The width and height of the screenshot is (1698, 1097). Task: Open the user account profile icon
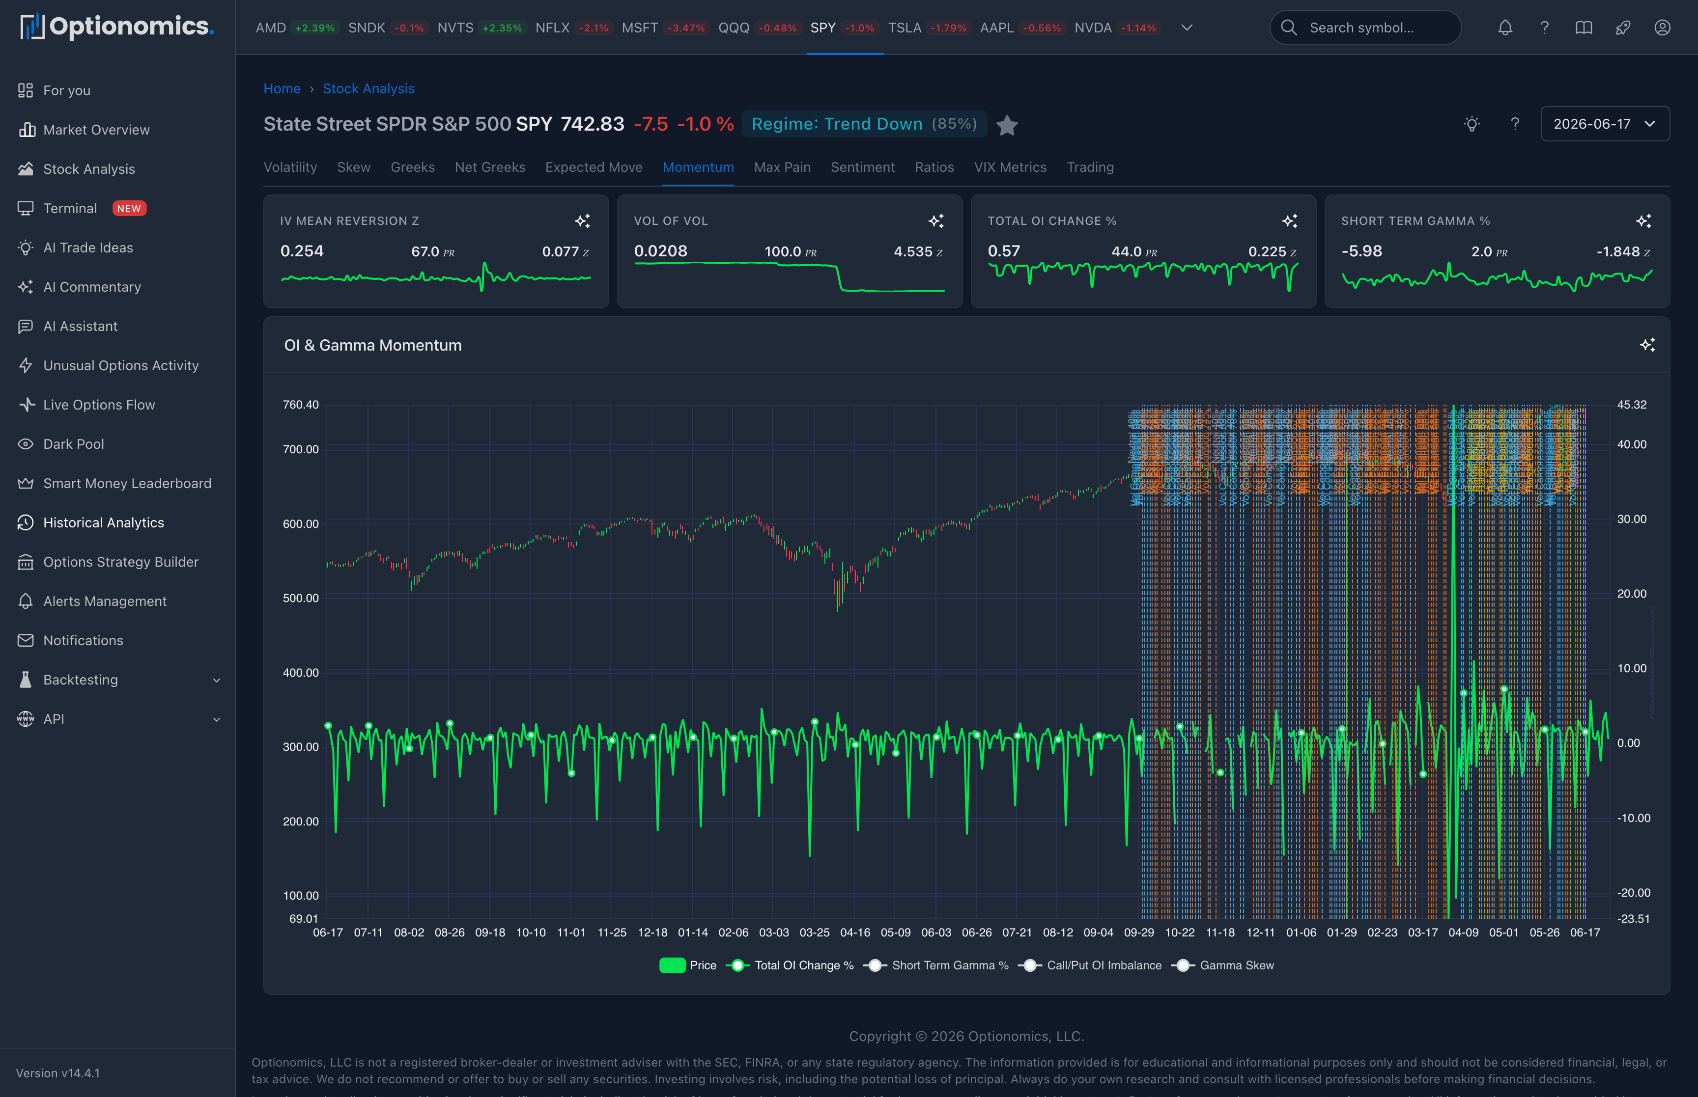(x=1662, y=28)
